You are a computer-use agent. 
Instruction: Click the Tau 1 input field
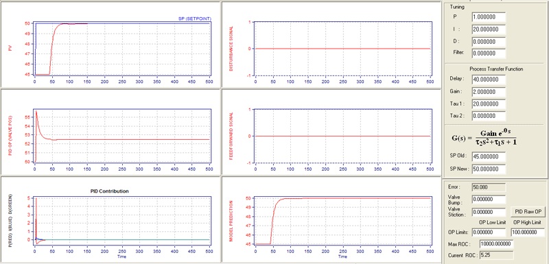[489, 104]
